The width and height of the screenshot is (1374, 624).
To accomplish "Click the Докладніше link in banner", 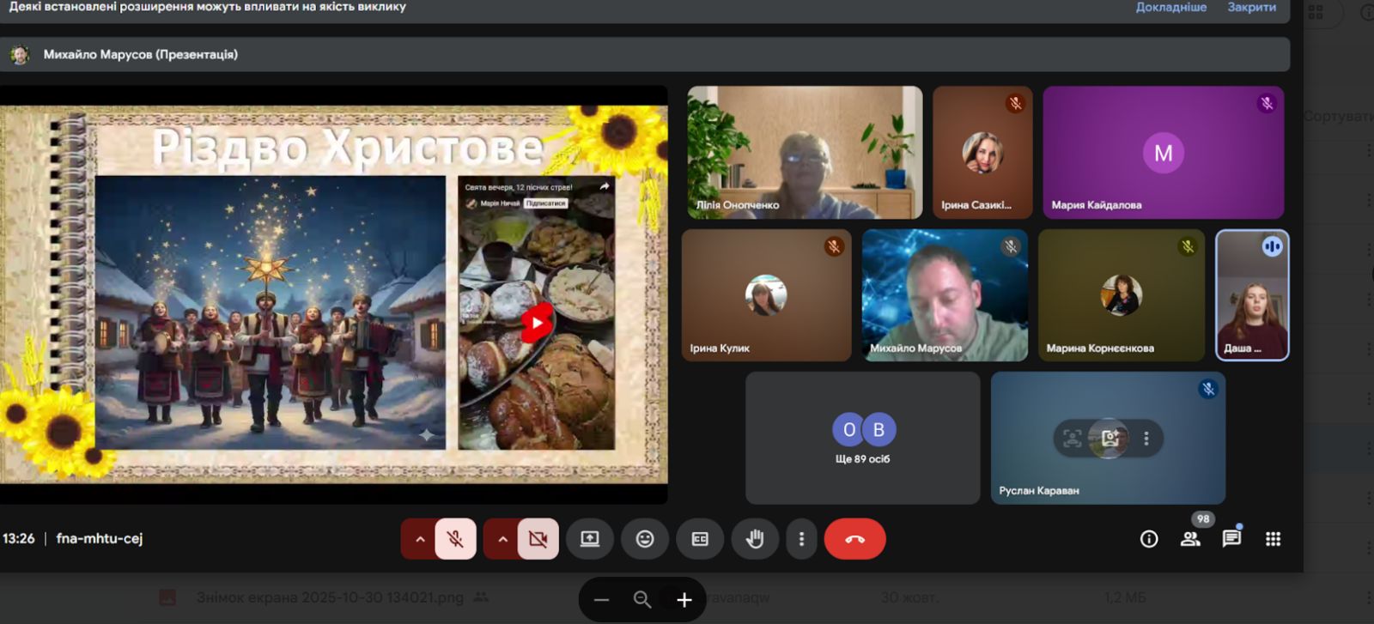I will pos(1170,7).
